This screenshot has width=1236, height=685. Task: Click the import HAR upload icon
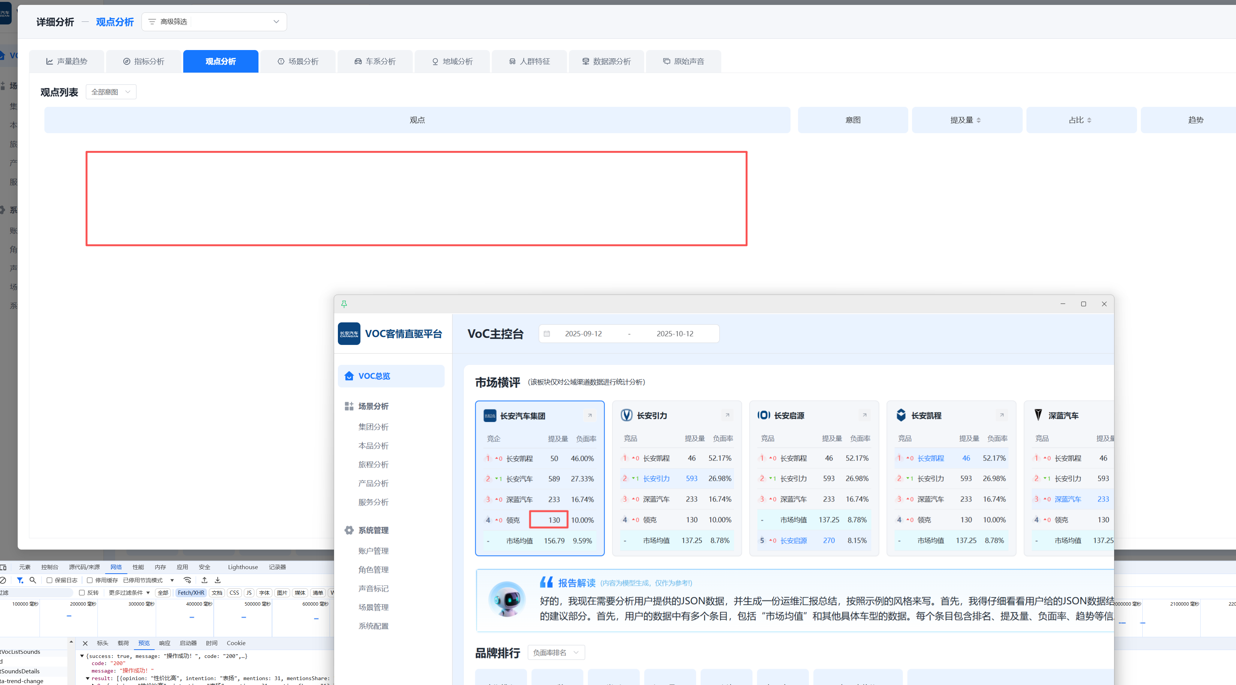click(x=204, y=580)
